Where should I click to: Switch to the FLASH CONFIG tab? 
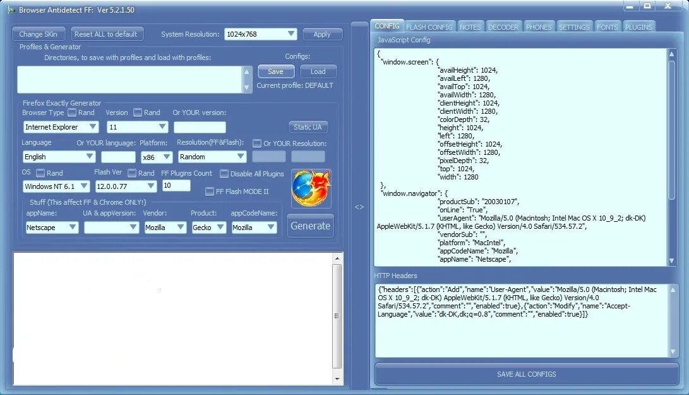click(429, 27)
